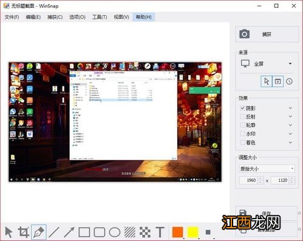Open the 全屏 source dropdown arrow
This screenshot has height=241, width=303.
click(x=290, y=64)
